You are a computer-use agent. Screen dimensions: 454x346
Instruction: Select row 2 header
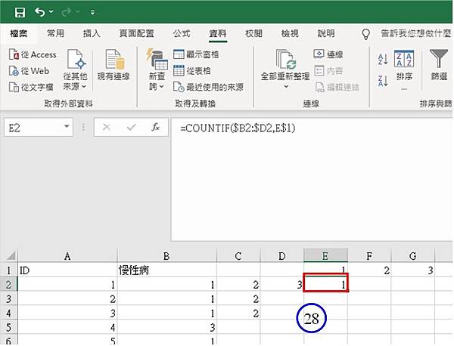point(8,285)
